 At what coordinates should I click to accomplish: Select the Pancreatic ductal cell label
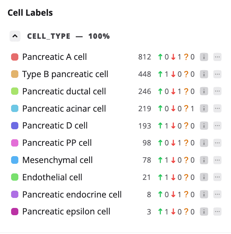(x=64, y=92)
